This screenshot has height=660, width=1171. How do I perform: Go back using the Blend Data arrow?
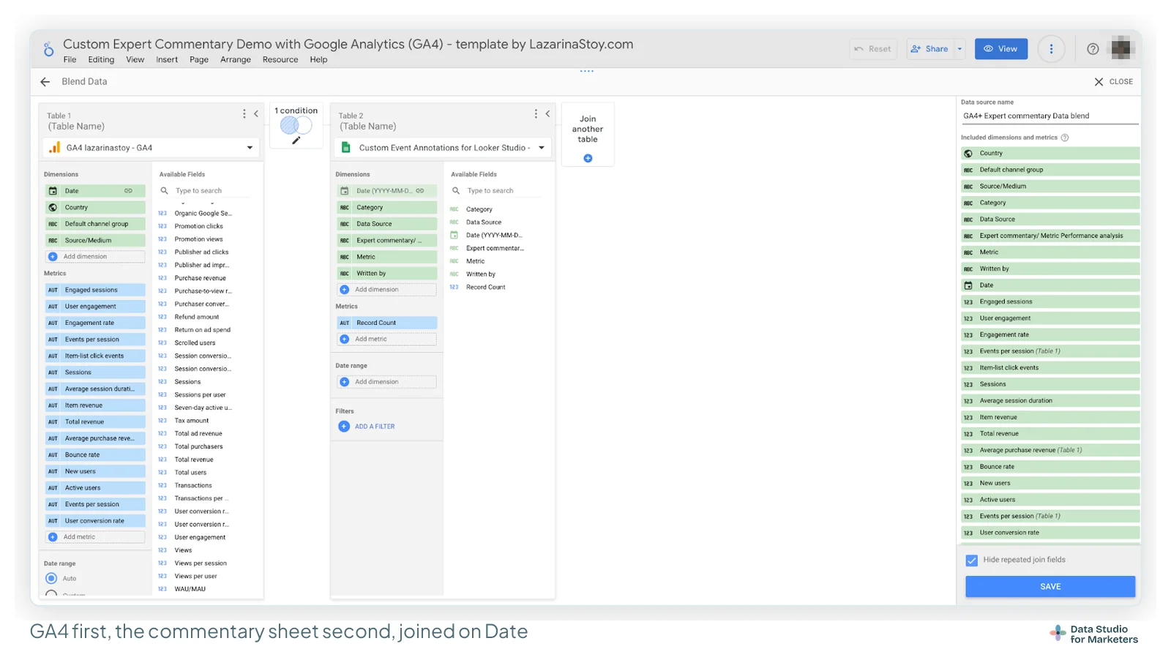click(x=45, y=82)
